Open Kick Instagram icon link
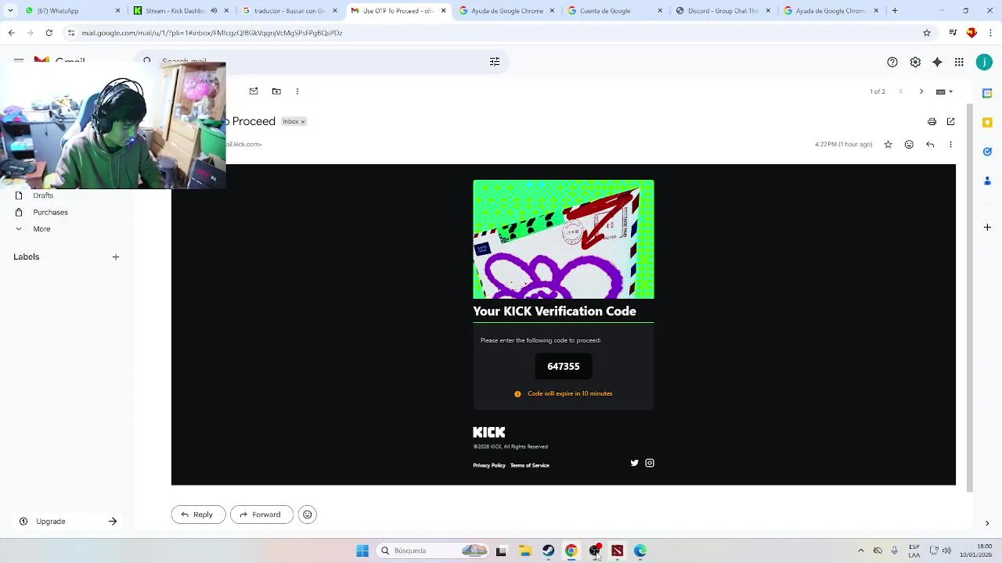Screen dimensions: 1002x563 click(650, 463)
